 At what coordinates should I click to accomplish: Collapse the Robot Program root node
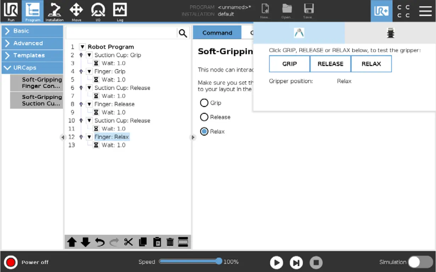[83, 47]
